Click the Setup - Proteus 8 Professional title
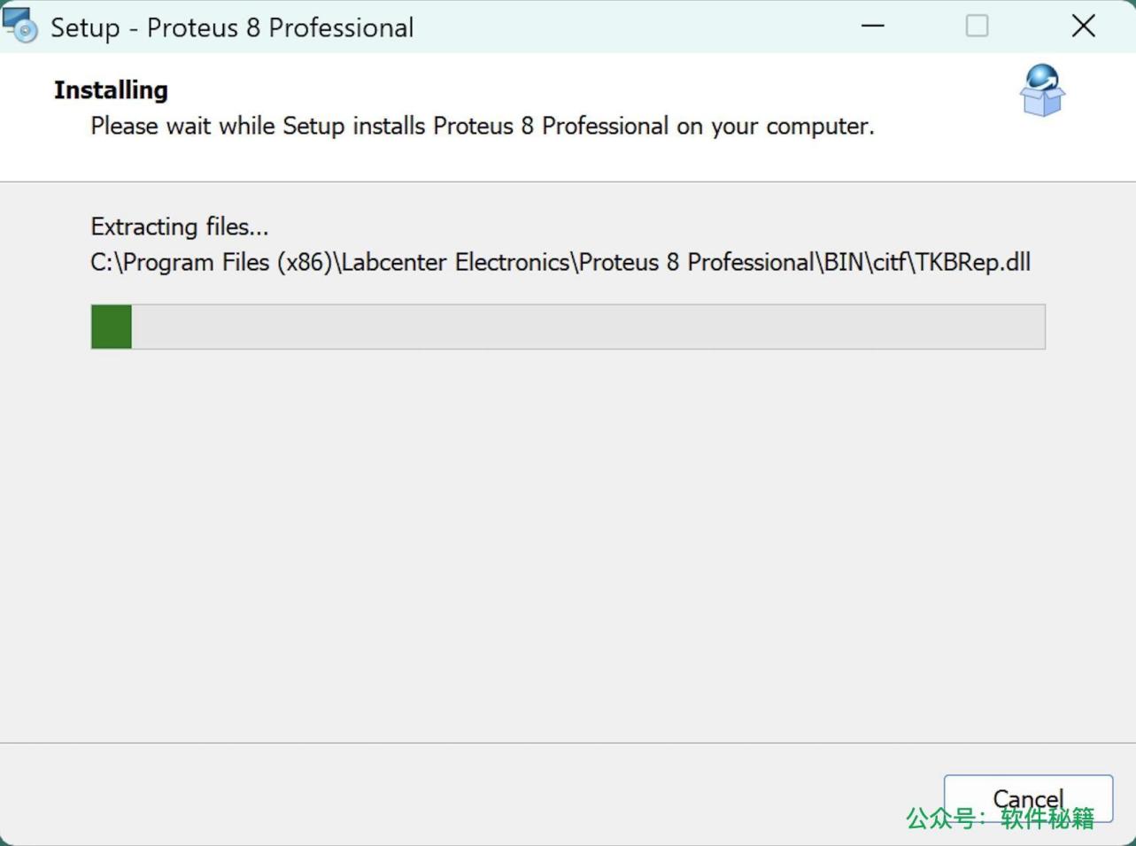This screenshot has height=846, width=1136. tap(234, 27)
